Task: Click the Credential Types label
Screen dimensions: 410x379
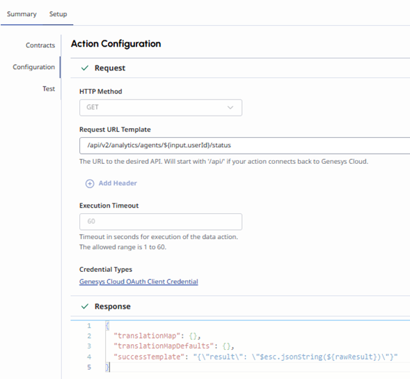Action: click(x=106, y=270)
